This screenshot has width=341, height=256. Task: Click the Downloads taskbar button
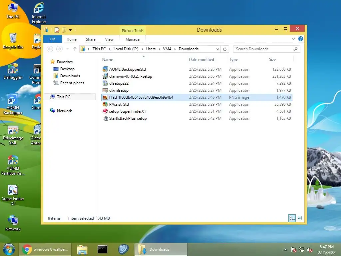[x=161, y=249]
